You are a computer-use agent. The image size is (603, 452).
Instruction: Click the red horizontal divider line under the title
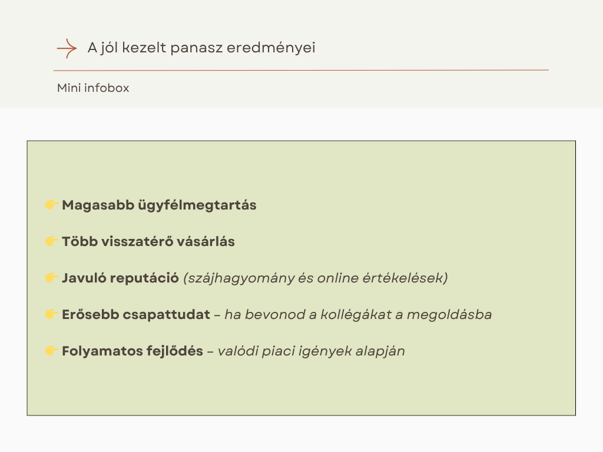[x=301, y=70]
